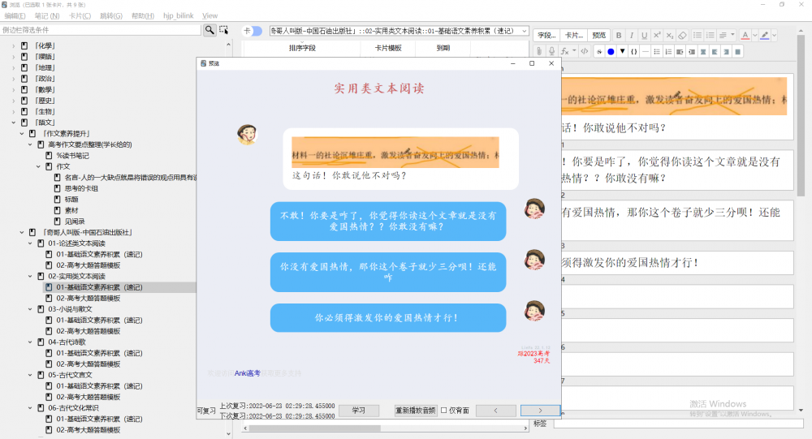Open the View menu
This screenshot has width=812, height=439.
tap(209, 15)
